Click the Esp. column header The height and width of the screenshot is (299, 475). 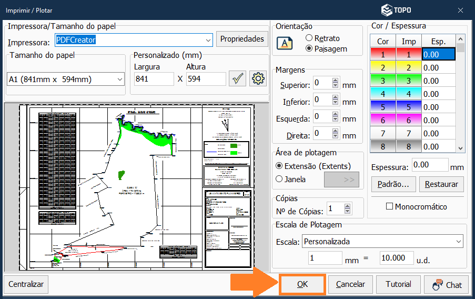coord(438,42)
